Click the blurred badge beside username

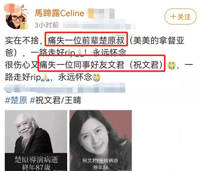[x=100, y=13]
